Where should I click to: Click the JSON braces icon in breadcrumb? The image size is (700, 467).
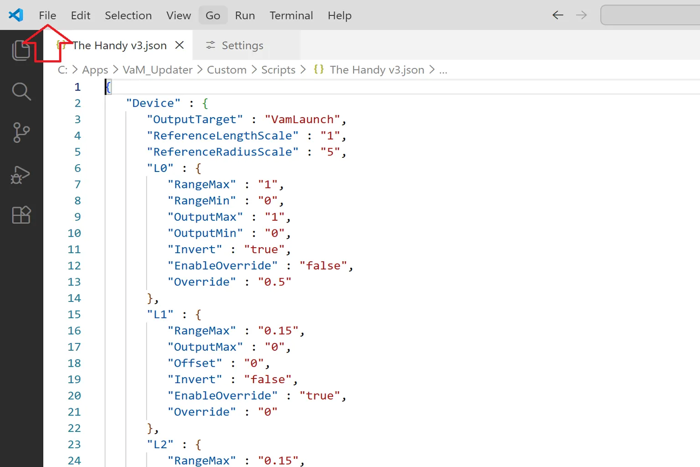point(319,69)
